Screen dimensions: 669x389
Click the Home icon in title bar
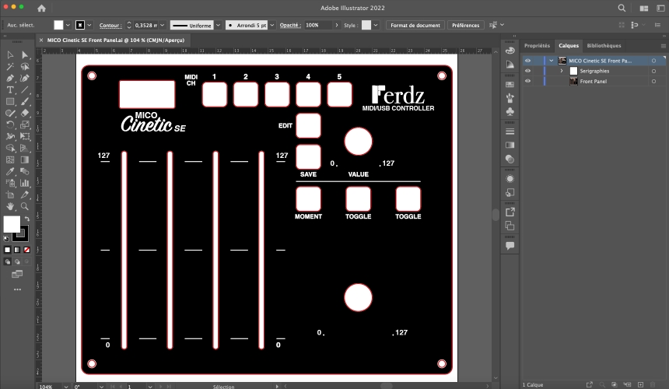[41, 8]
